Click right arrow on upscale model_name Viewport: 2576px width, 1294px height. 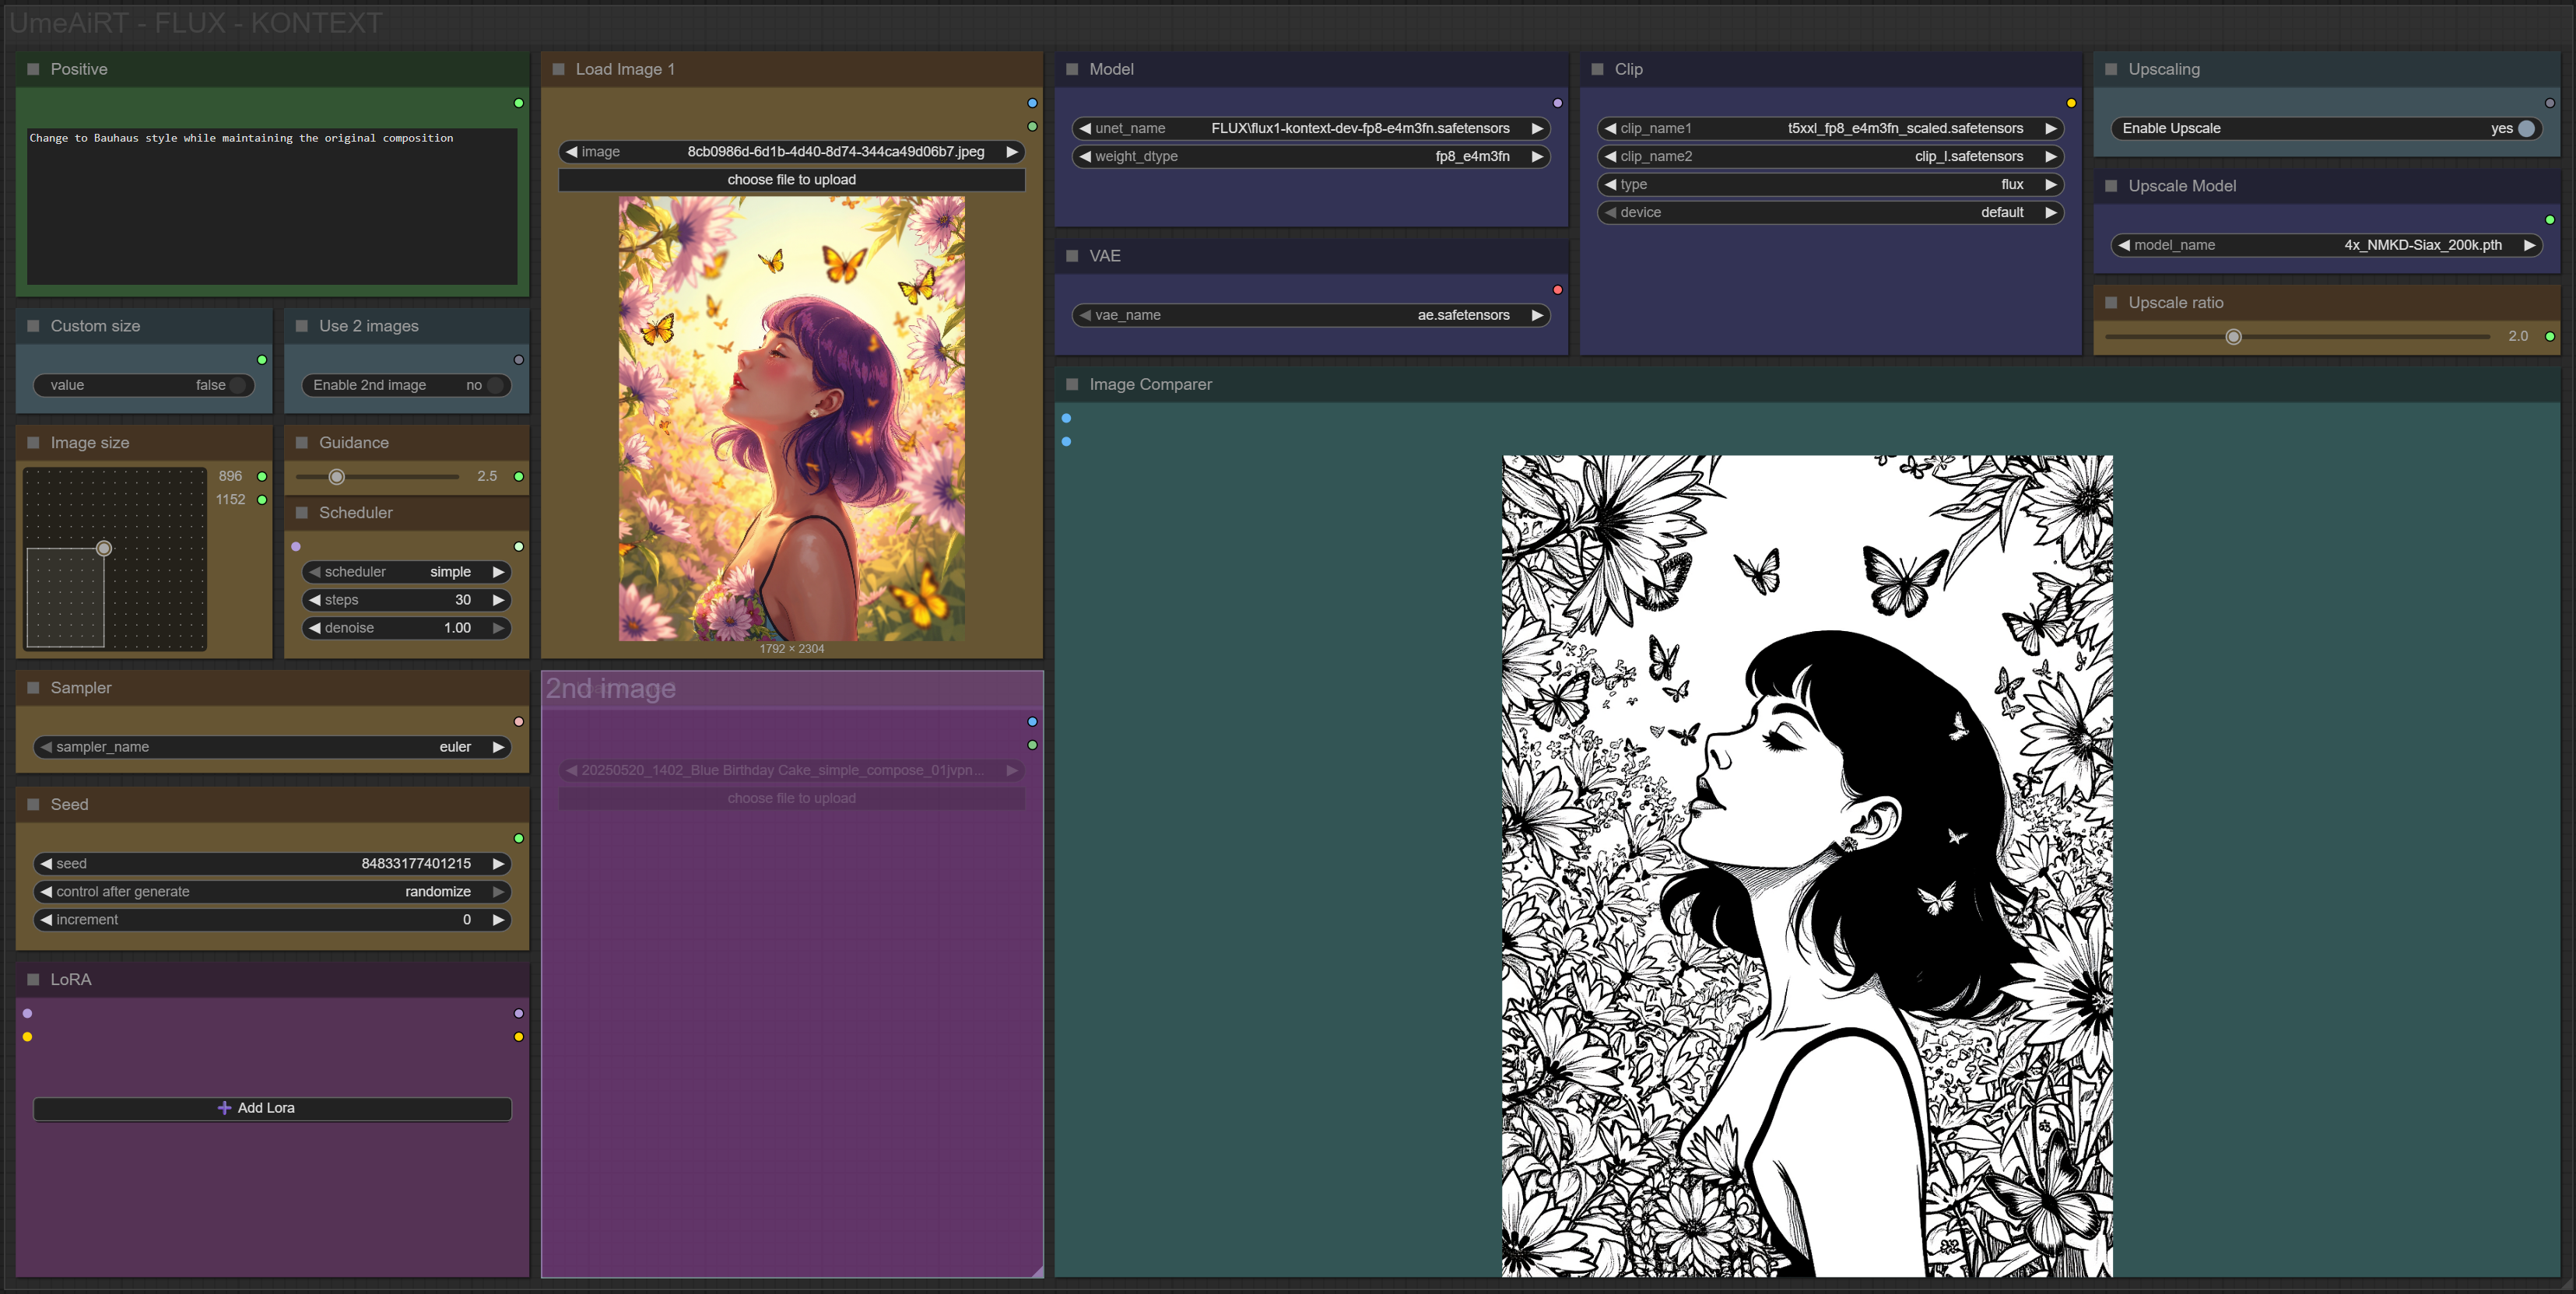click(2529, 245)
